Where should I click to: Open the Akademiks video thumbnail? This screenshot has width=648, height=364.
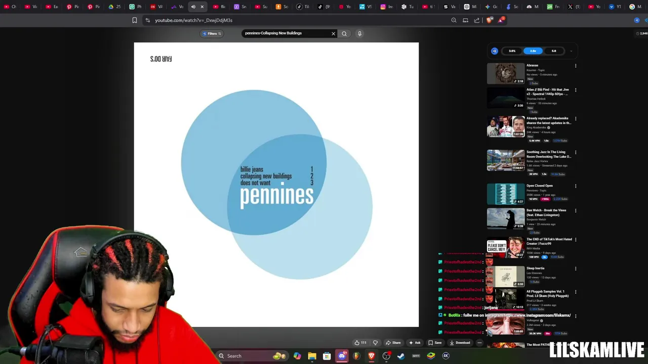(x=506, y=127)
